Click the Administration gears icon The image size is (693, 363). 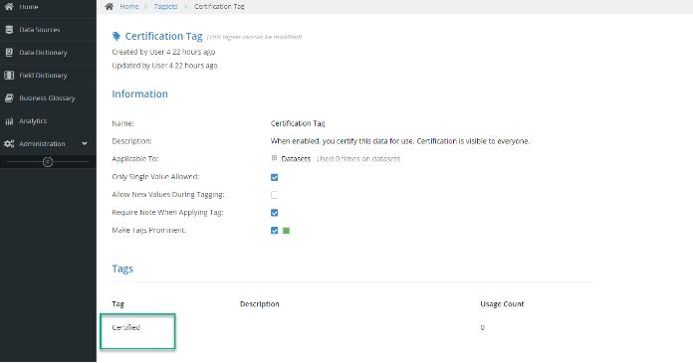point(9,144)
